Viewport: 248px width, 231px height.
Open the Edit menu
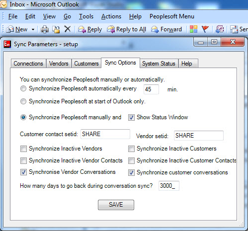point(30,16)
